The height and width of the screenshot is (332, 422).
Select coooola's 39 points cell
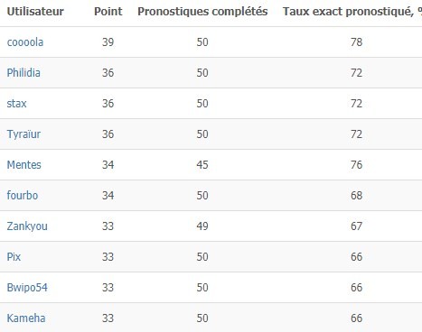(108, 42)
